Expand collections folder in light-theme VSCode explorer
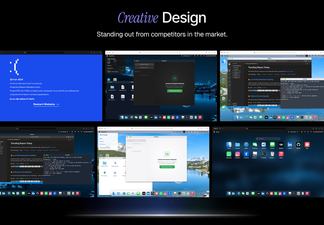The width and height of the screenshot is (324, 225). [x=235, y=68]
